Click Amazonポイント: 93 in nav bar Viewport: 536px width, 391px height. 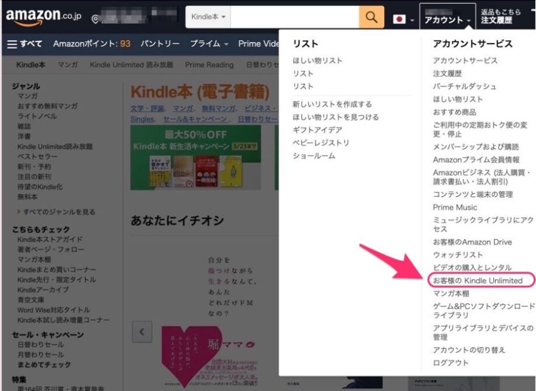(x=92, y=44)
